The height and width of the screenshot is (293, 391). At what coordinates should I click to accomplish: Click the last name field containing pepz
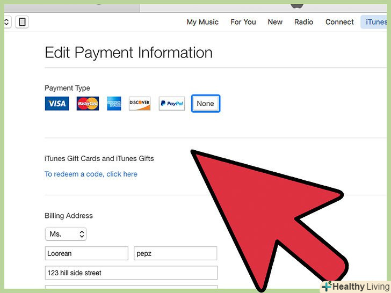click(175, 253)
